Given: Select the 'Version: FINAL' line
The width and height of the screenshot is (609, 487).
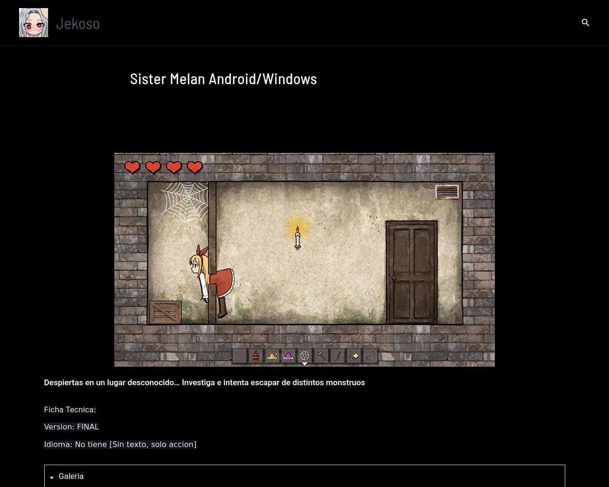Looking at the screenshot, I should [x=71, y=427].
